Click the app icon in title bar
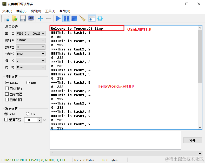Image resolution: width=205 pixels, height=163 pixels. (x=4, y=4)
